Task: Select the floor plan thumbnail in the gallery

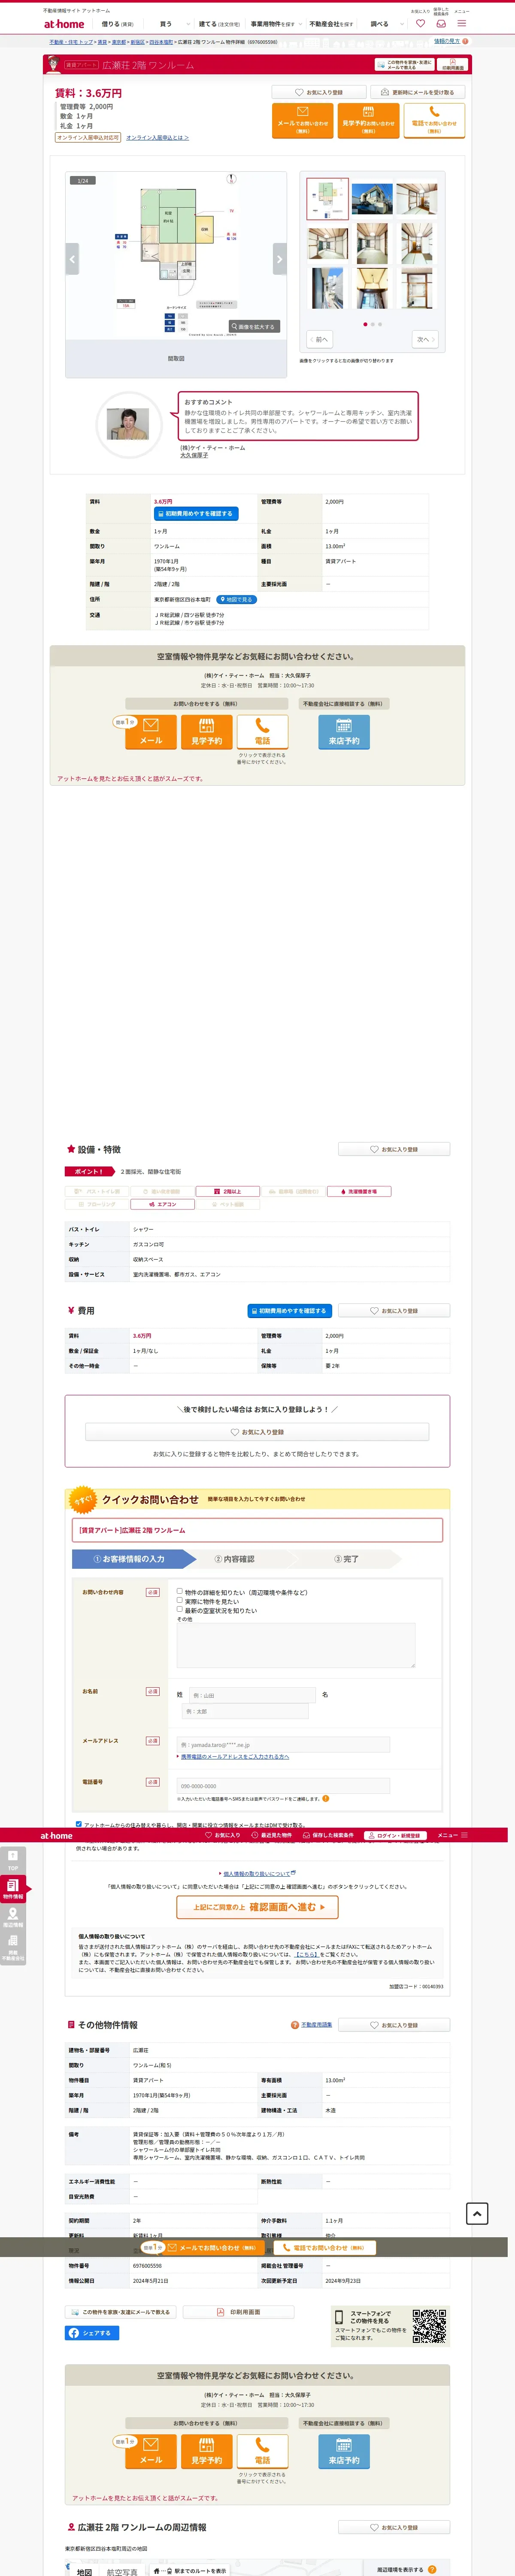Action: tap(327, 199)
